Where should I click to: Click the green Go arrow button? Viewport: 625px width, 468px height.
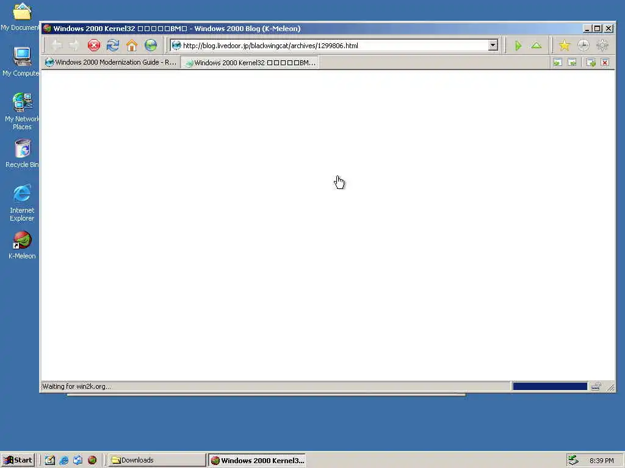click(x=518, y=45)
